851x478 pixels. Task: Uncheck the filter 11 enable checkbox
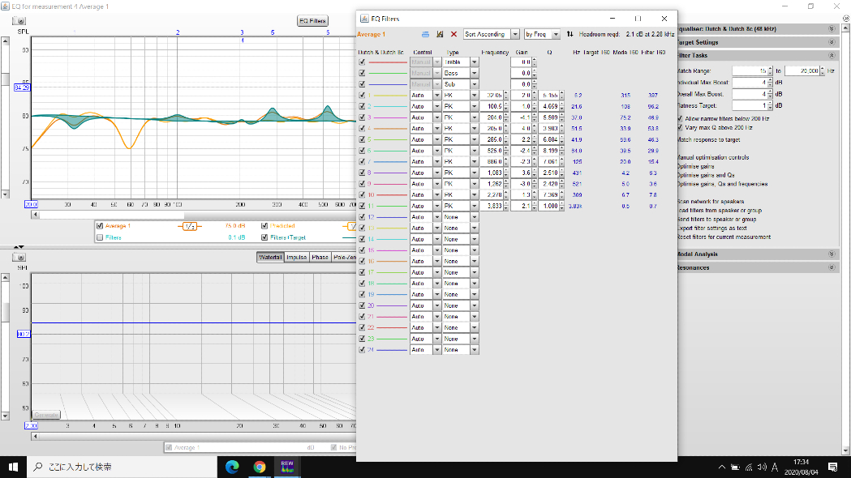(x=362, y=206)
